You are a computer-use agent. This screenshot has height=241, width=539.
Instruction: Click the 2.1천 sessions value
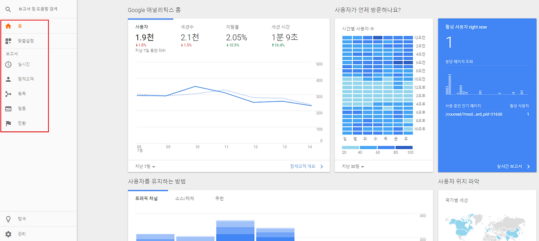click(190, 37)
